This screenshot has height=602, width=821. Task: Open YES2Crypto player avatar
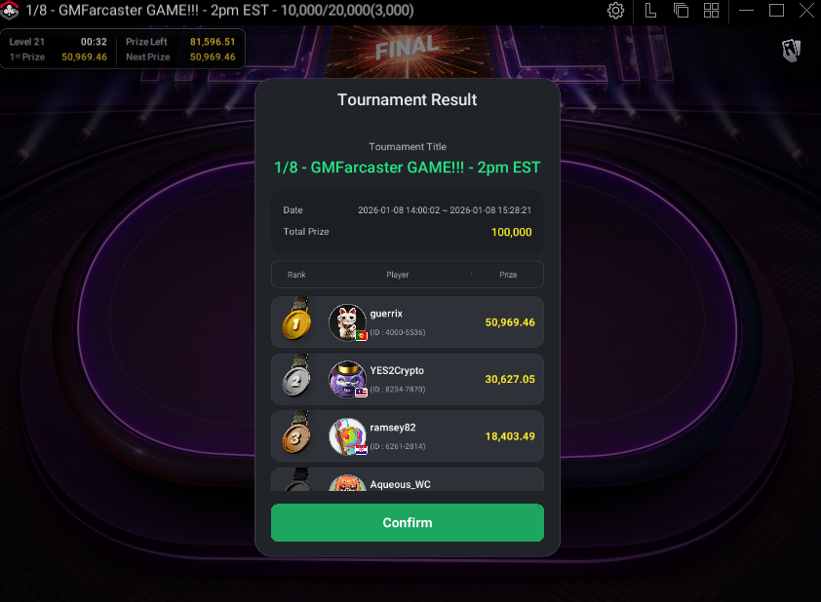click(x=347, y=379)
